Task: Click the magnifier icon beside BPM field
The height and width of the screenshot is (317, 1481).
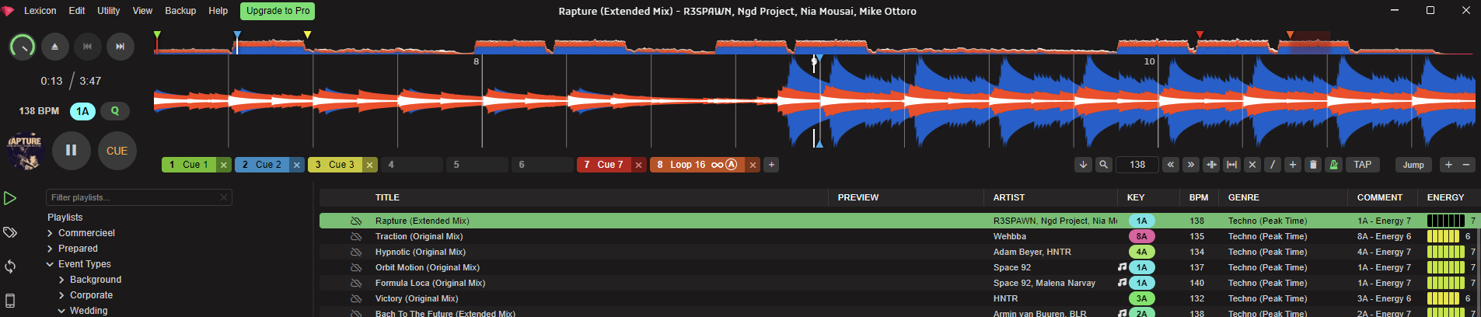Action: pyautogui.click(x=1103, y=165)
